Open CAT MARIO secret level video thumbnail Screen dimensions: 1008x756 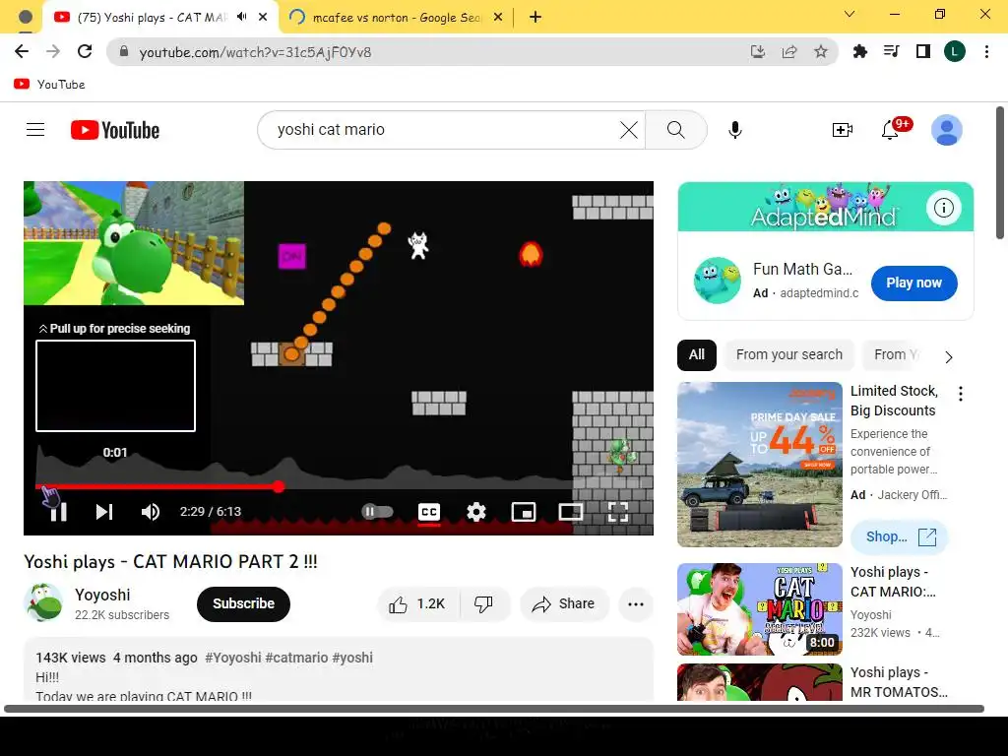(x=759, y=609)
